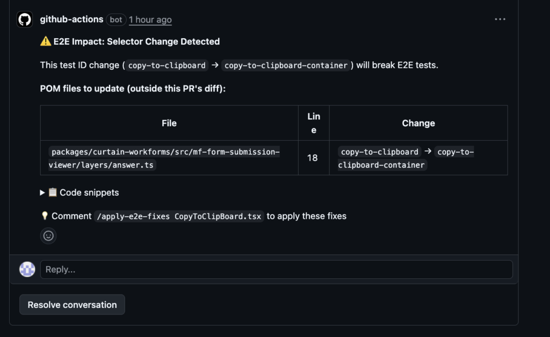The image size is (550, 337).
Task: Open the "1 hour ago" timestamp link
Action: coord(150,20)
